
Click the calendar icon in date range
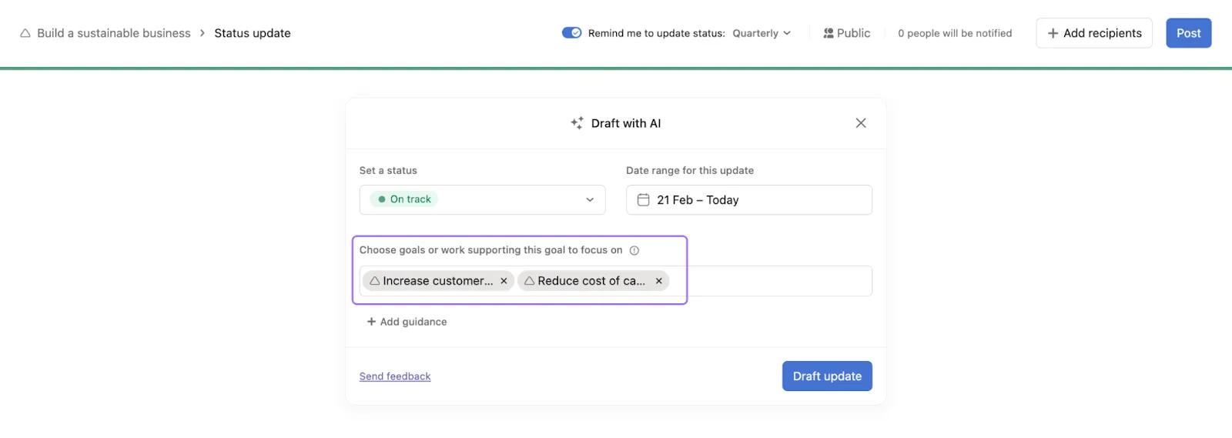pos(643,200)
